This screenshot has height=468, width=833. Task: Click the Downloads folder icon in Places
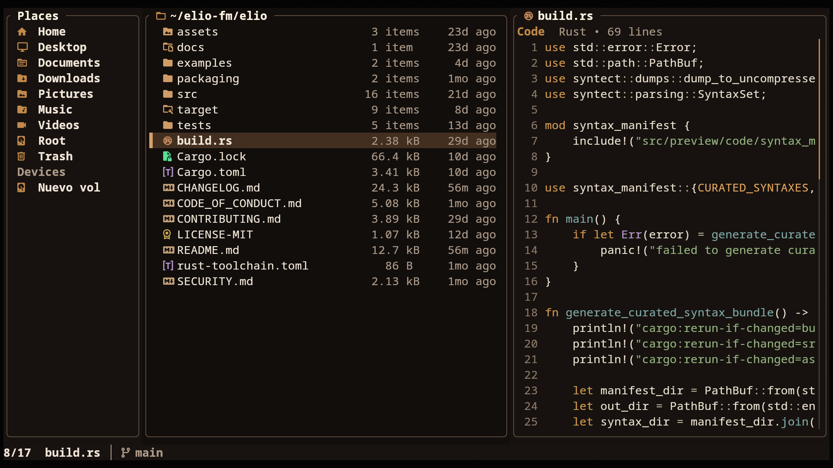click(x=22, y=78)
